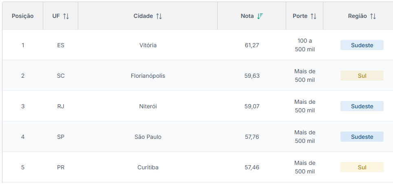Click the UF column sort arrows icon

66,16
